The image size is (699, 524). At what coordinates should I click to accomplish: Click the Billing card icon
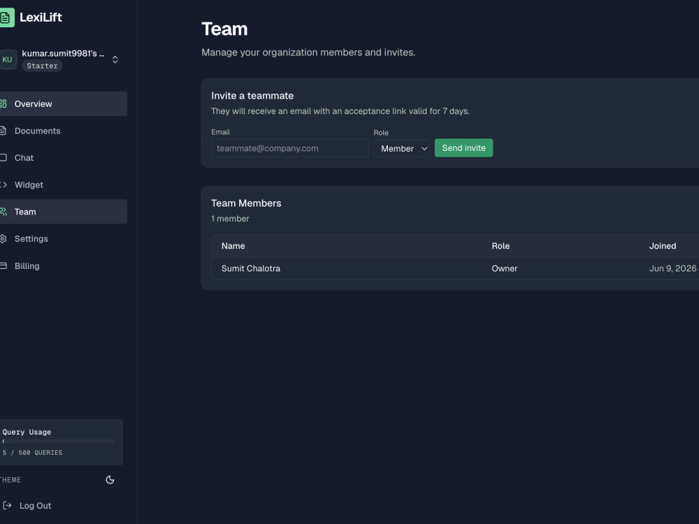[x=3, y=266]
